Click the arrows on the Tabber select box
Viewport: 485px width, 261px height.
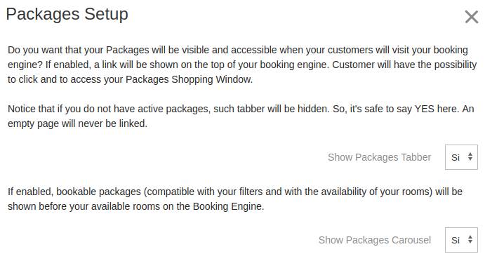coord(470,156)
